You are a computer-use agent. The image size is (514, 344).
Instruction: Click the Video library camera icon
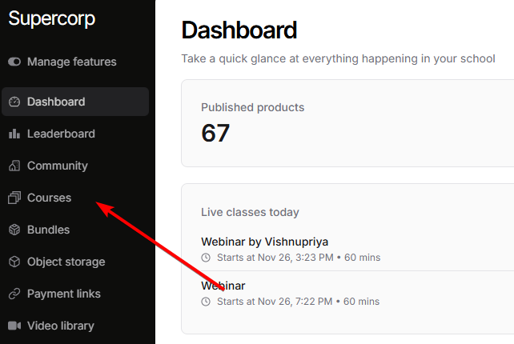click(x=14, y=326)
